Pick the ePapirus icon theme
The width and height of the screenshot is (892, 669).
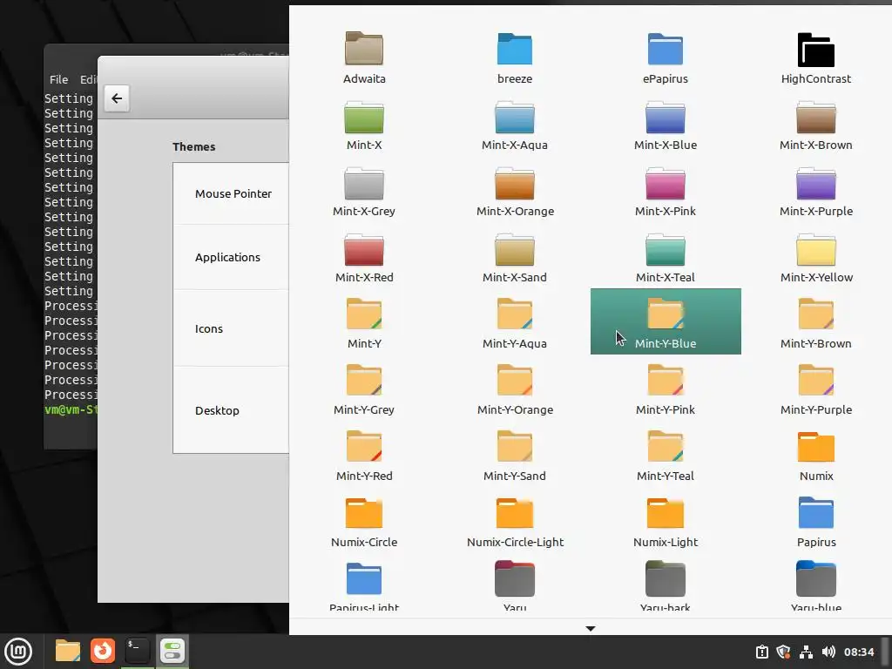click(666, 57)
